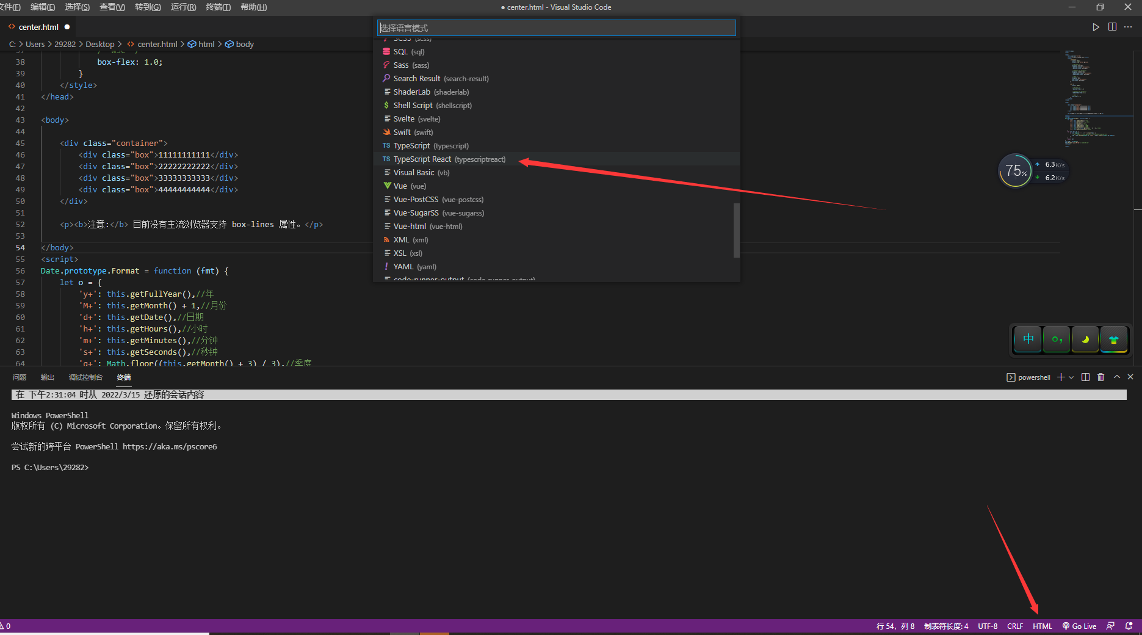Open the terminal launch profile dropdown arrow
The height and width of the screenshot is (635, 1142).
point(1071,377)
